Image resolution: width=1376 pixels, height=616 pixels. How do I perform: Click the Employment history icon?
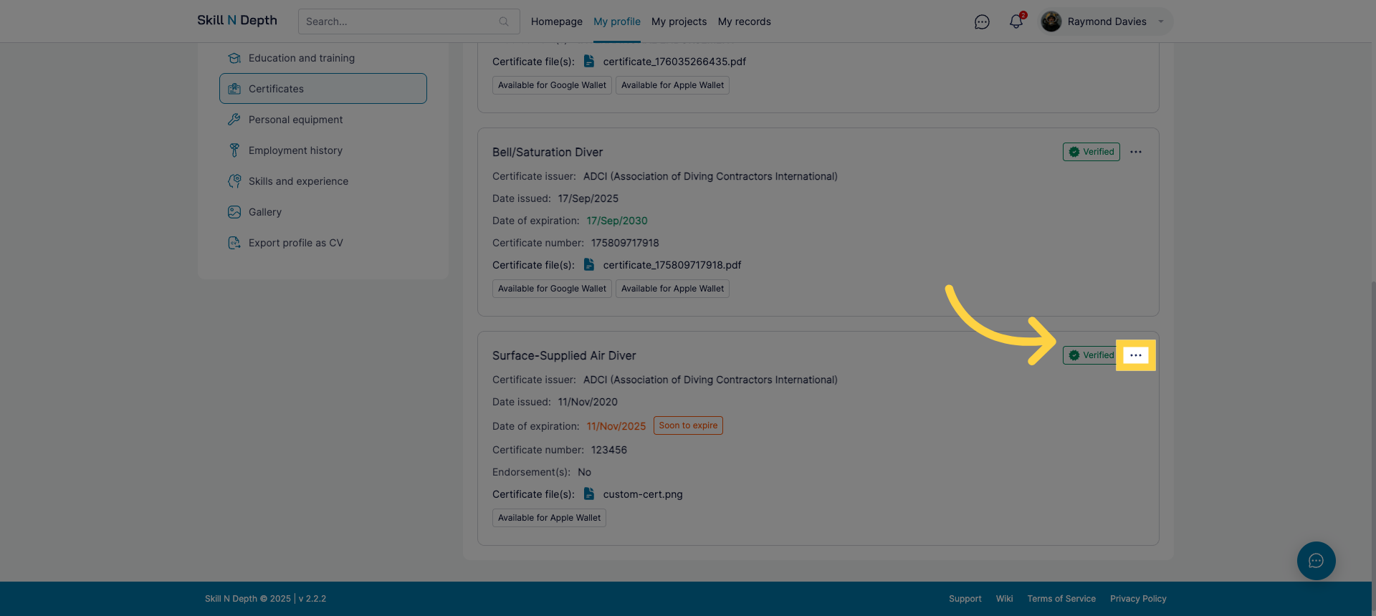(x=234, y=150)
